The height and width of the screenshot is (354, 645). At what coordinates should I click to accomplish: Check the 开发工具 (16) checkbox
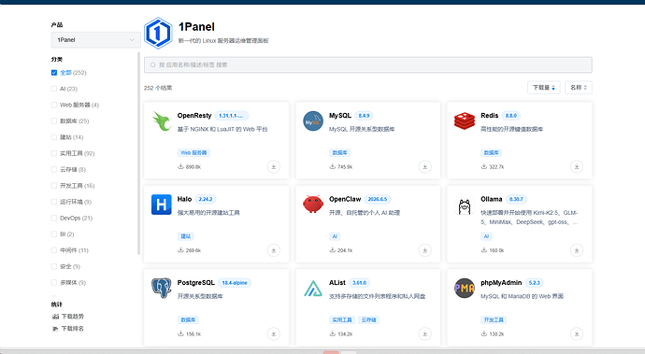[54, 186]
